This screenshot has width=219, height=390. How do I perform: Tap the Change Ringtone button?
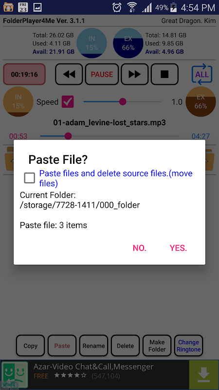click(188, 346)
